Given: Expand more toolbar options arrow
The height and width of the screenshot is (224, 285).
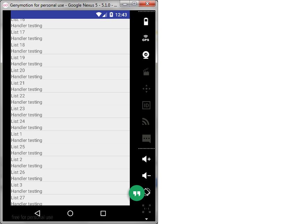Looking at the screenshot, I should coord(146,219).
